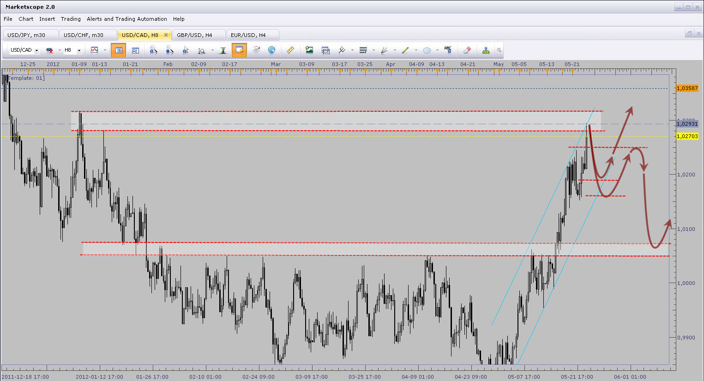This screenshot has height=381, width=704.
Task: Expand dropdown arrow next to pitchfork tool
Action: click(x=352, y=50)
